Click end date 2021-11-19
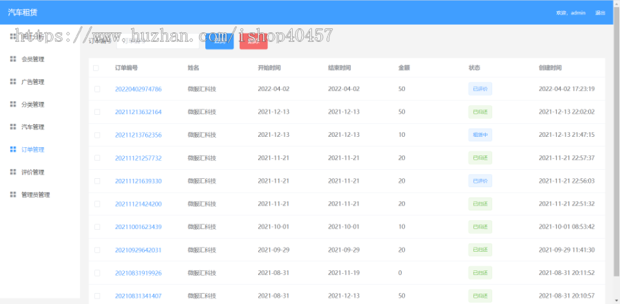Image resolution: width=620 pixels, height=304 pixels. click(344, 272)
